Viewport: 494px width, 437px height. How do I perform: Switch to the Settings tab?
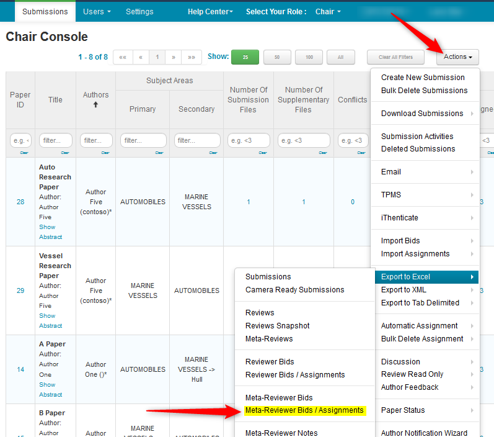pos(139,11)
